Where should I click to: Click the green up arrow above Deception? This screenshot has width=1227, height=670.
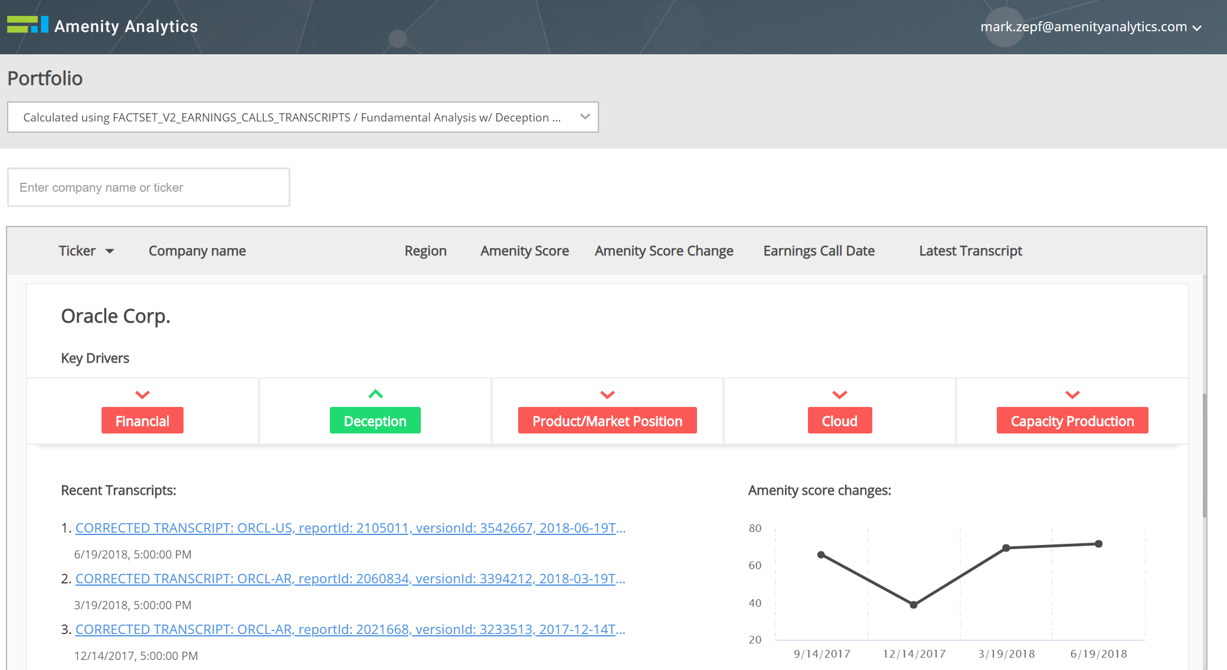coord(375,394)
